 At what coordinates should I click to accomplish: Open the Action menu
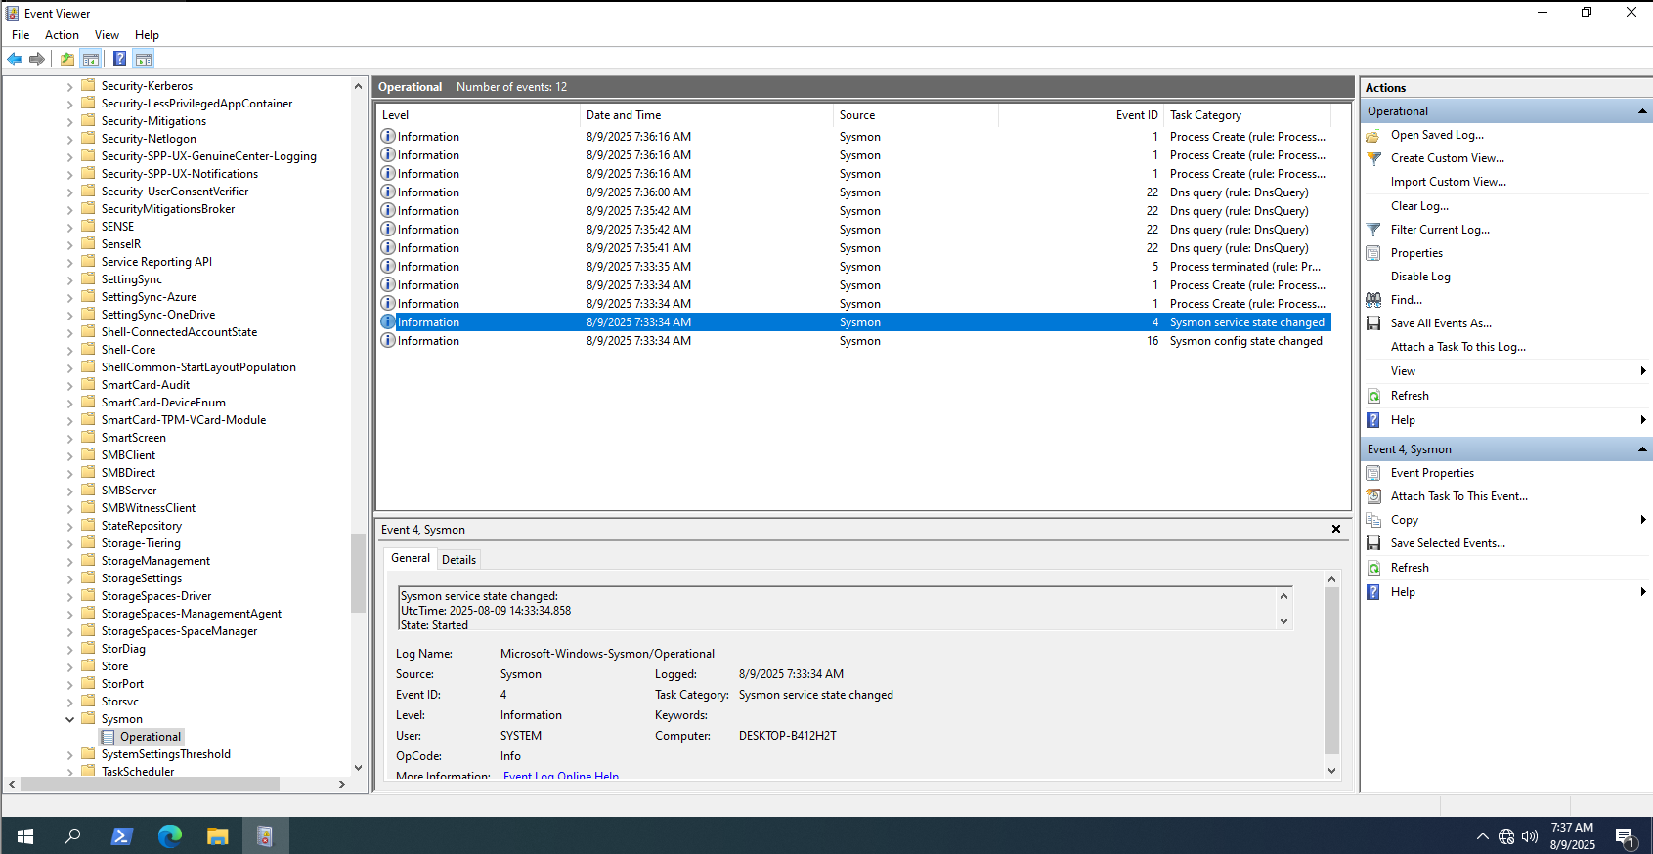(62, 35)
